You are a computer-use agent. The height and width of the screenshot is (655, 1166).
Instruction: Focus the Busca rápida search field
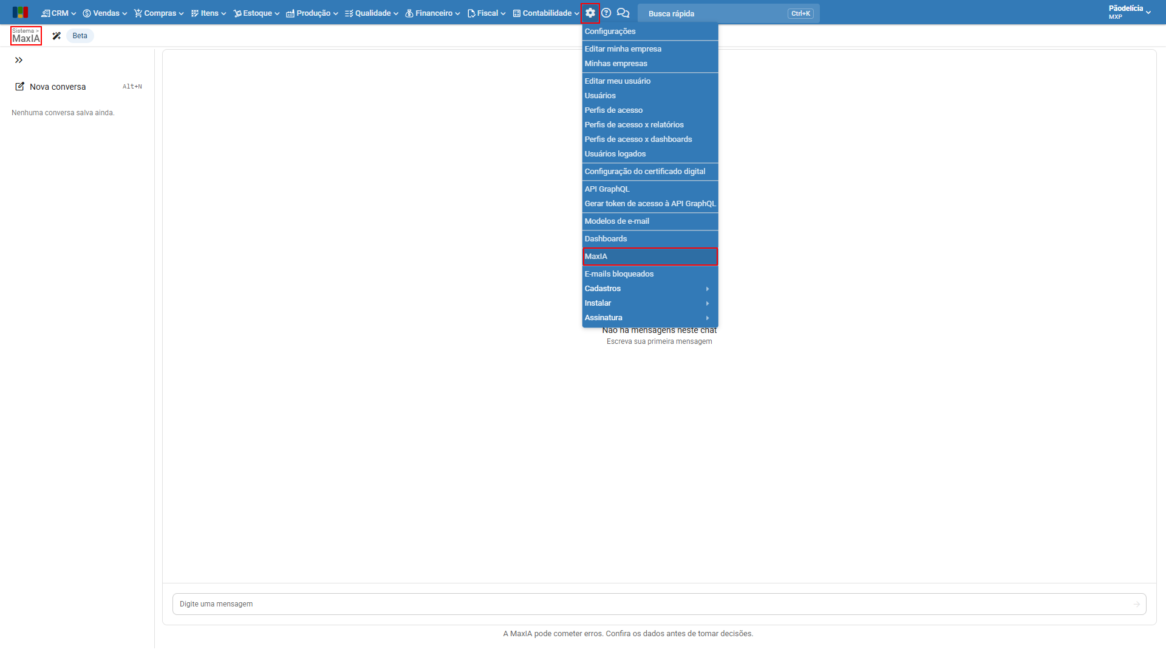(728, 13)
